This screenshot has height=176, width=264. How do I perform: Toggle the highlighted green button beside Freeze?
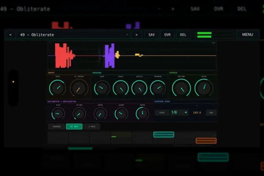click(74, 126)
